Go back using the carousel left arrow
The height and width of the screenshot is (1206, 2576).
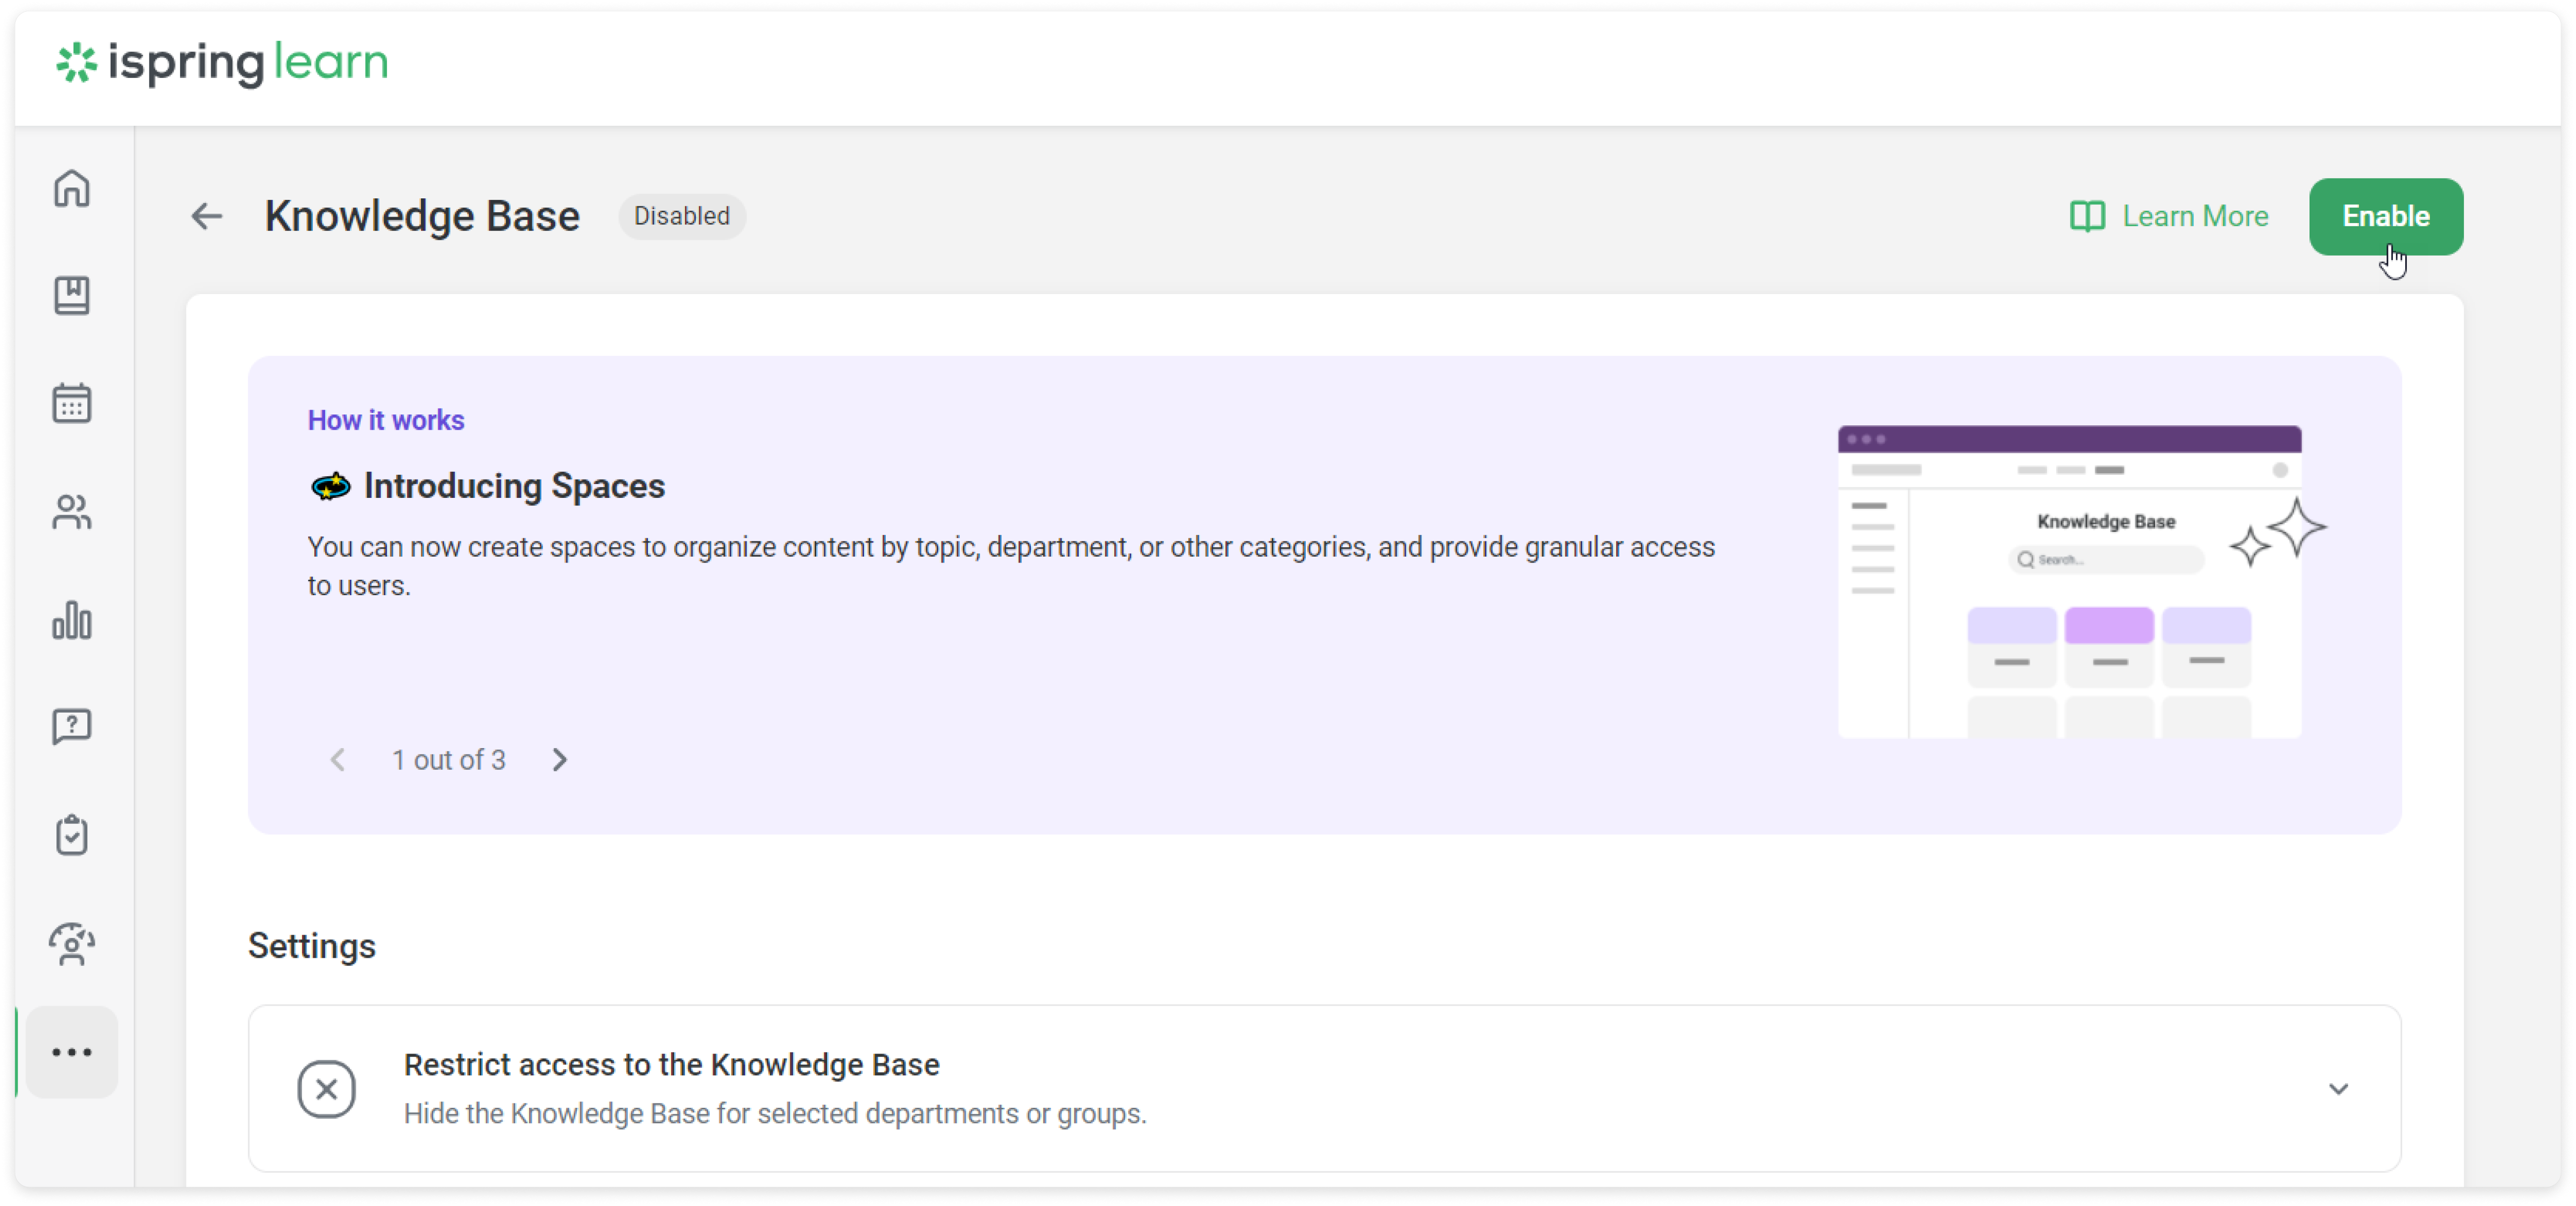338,760
